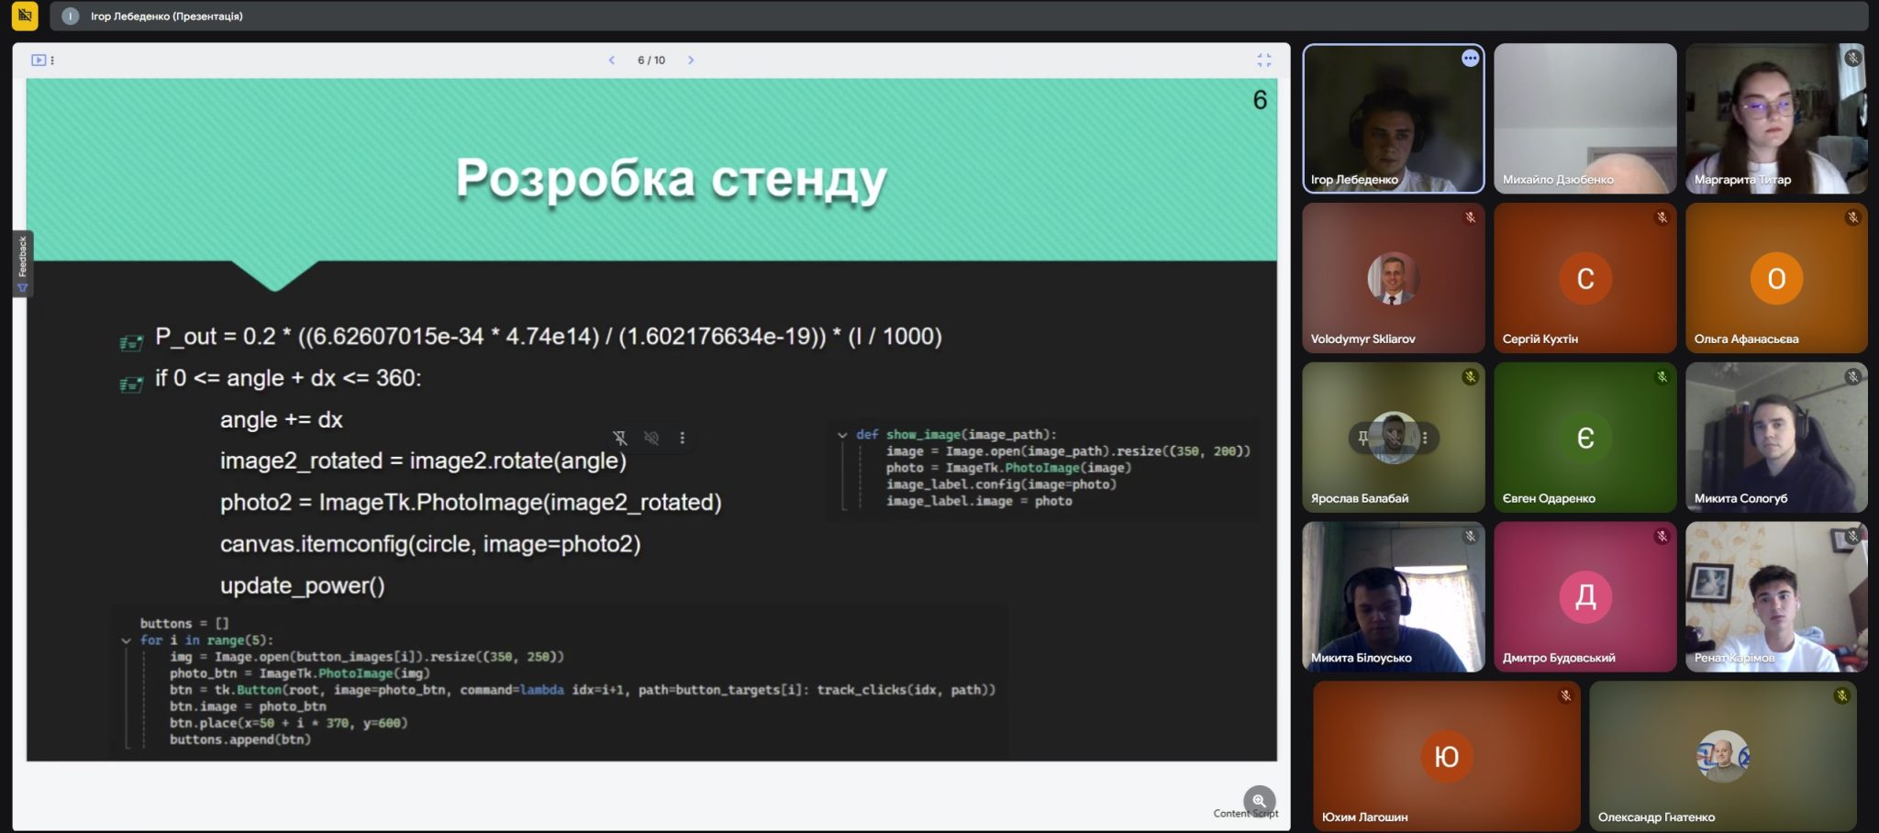
Task: Select Михайло Дзюбенко's video tile
Action: click(1584, 118)
